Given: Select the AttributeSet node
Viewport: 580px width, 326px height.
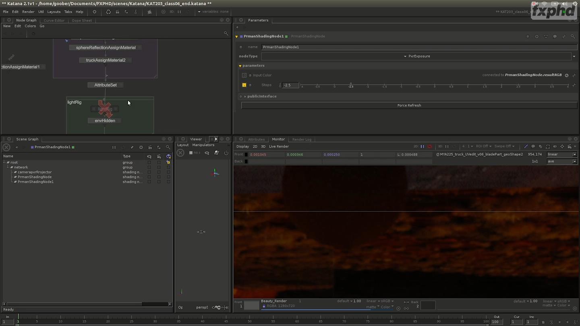Looking at the screenshot, I should 106,85.
